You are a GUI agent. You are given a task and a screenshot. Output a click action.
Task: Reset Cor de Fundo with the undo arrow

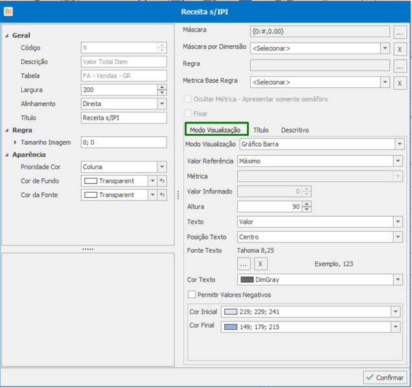pos(162,181)
